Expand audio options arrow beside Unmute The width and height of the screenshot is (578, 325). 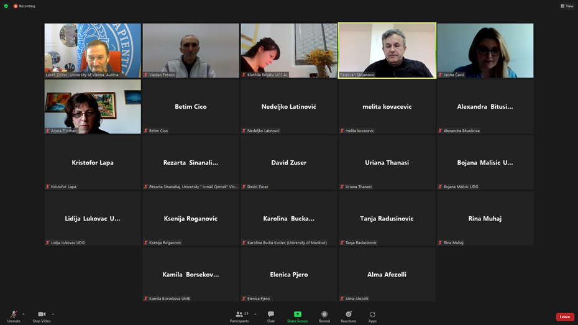(24, 314)
